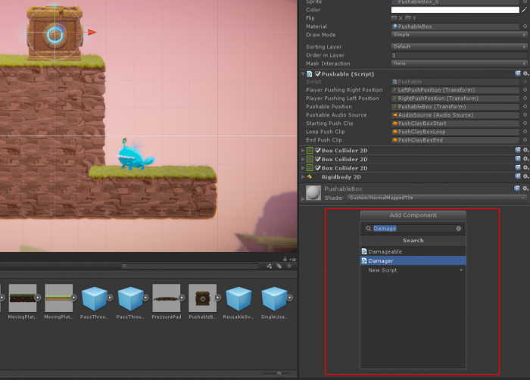Click search by label icon in Project
530x380 pixels.
[x=279, y=266]
